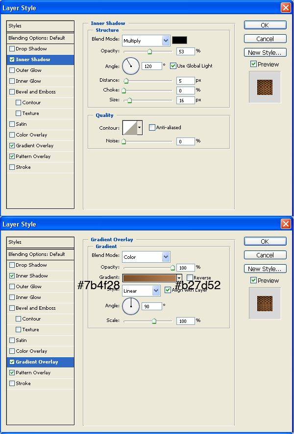Open the Color blend mode dropdown

146,257
